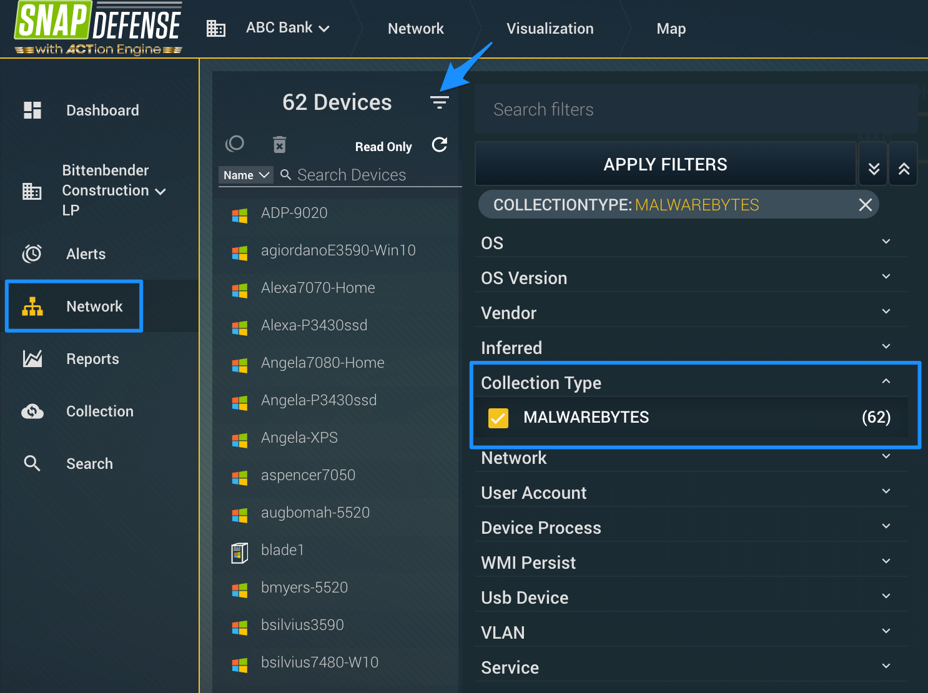The height and width of the screenshot is (693, 928).
Task: Expand the User Account filter section
Action: tap(693, 492)
